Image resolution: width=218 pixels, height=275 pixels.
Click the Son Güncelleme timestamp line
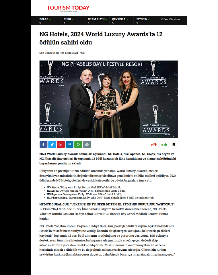[62, 53]
